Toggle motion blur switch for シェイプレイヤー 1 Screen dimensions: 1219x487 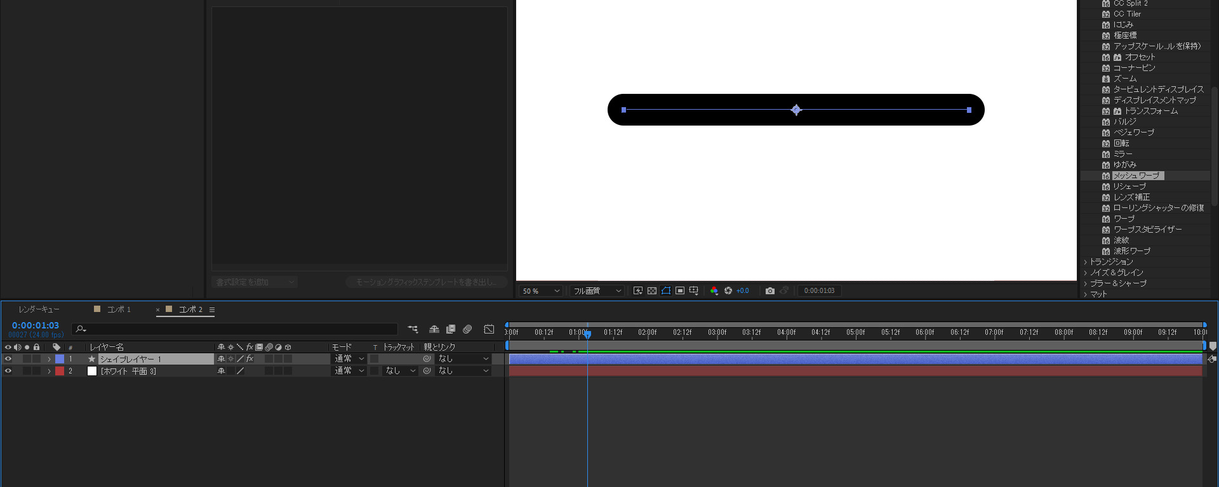point(269,359)
